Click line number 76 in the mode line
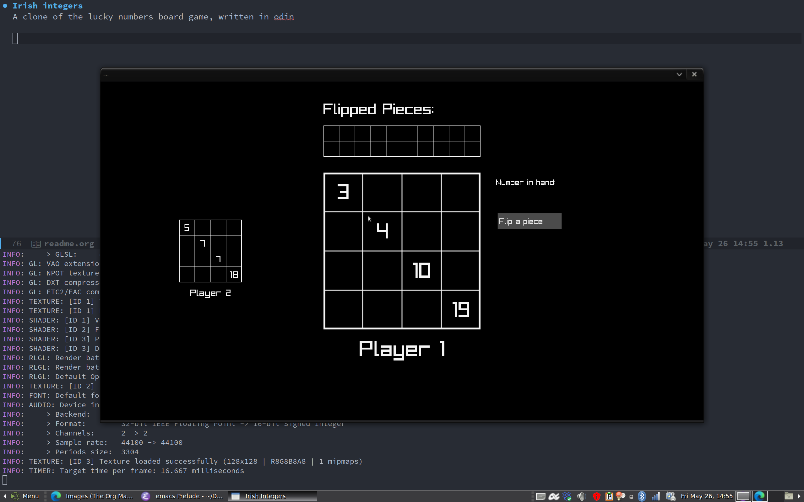 click(16, 243)
